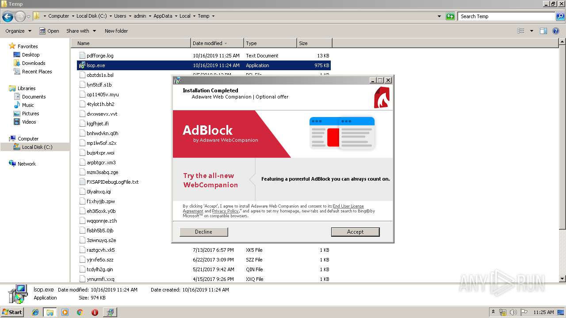Click the Search Temp input field
The width and height of the screenshot is (566, 318).
coord(506,16)
